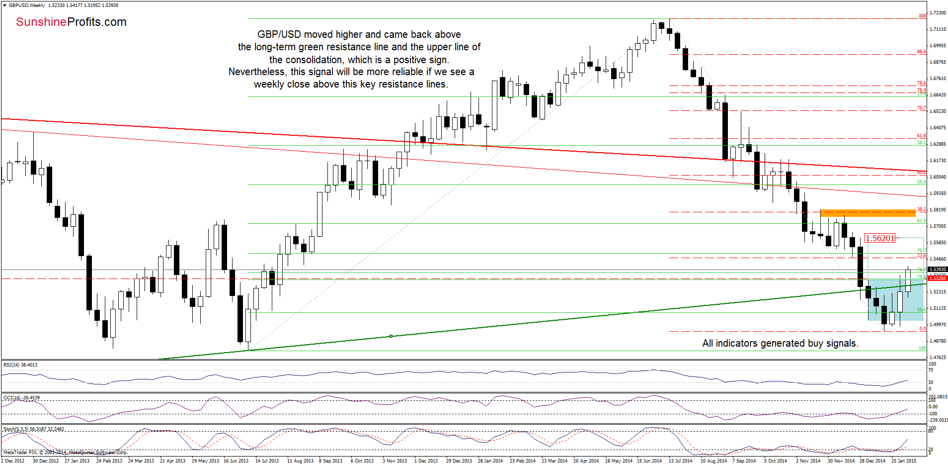Image resolution: width=948 pixels, height=465 pixels.
Task: Click the red 0.0 Fibonacci level label
Action: 923,329
